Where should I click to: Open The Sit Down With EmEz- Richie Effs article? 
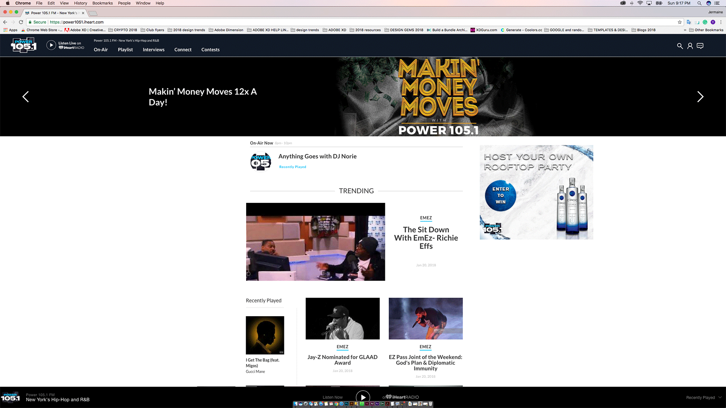click(x=426, y=238)
